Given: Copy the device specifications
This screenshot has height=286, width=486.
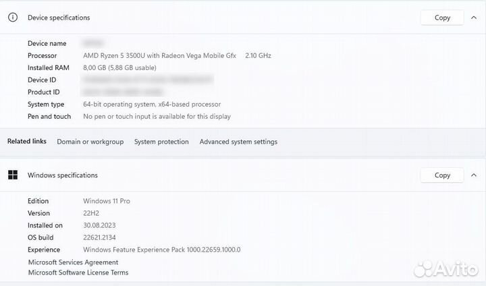Looking at the screenshot, I should 442,18.
